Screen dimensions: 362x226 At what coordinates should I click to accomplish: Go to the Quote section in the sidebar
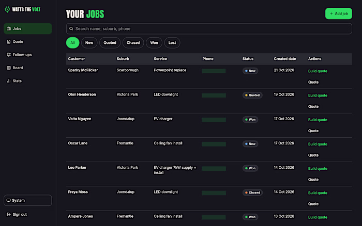tap(28, 42)
